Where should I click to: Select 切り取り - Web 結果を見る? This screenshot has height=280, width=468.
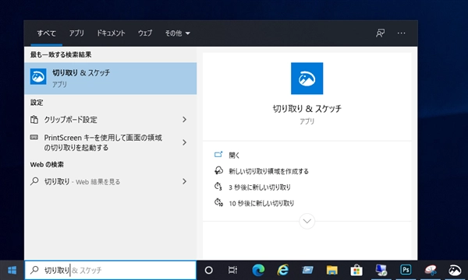tap(111, 181)
